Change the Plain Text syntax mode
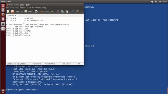Image resolution: width=168 pixels, height=94 pixels. 38,64
